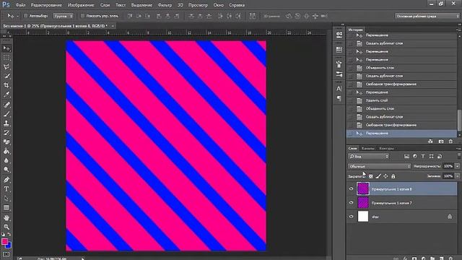The height and width of the screenshot is (260, 462).
Task: Select the Eraser tool
Action: pyautogui.click(x=6, y=142)
